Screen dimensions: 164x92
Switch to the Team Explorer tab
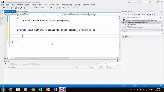pyautogui.click(x=138, y=28)
